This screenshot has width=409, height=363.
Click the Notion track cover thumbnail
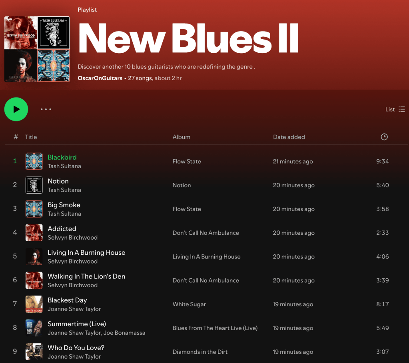click(34, 185)
